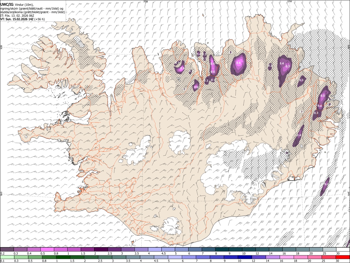
Task: Pick the medium purple swatch at snow scale 1.5
Action: pos(87,249)
